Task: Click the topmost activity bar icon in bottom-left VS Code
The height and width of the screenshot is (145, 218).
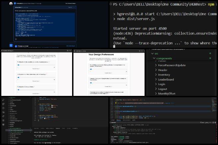Action: [3, 100]
